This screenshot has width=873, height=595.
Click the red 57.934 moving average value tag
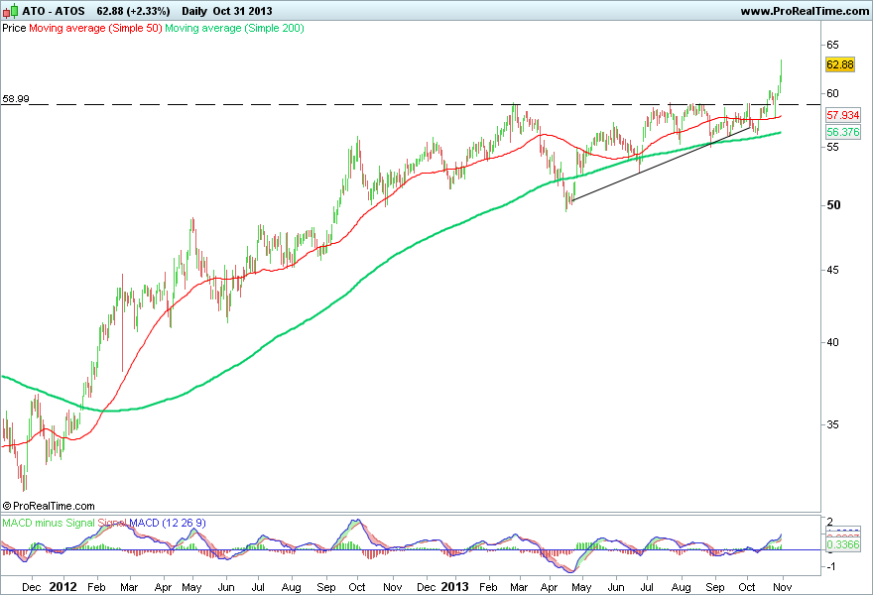pyautogui.click(x=843, y=115)
